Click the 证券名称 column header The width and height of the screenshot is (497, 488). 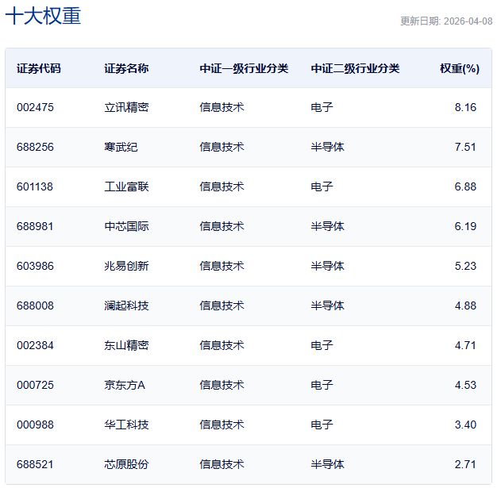[125, 68]
